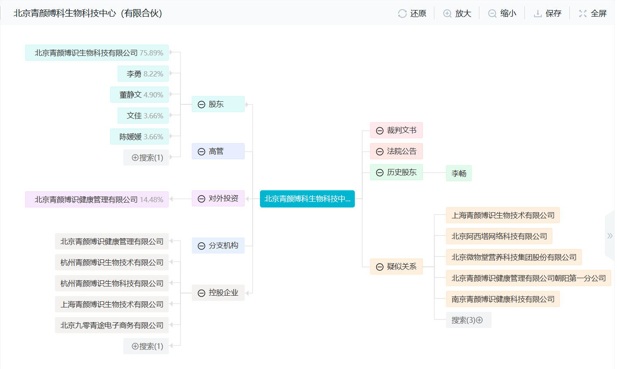
Task: Open the right-side double-chevron panel handle
Action: [610, 236]
